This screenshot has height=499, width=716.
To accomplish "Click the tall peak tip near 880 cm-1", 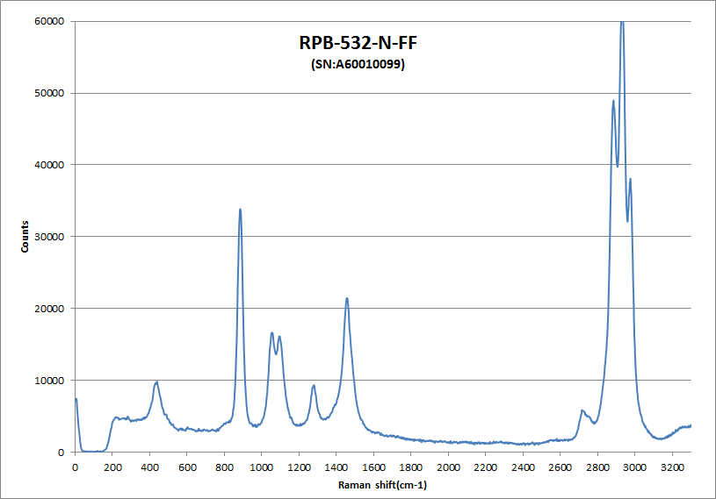I will [240, 210].
